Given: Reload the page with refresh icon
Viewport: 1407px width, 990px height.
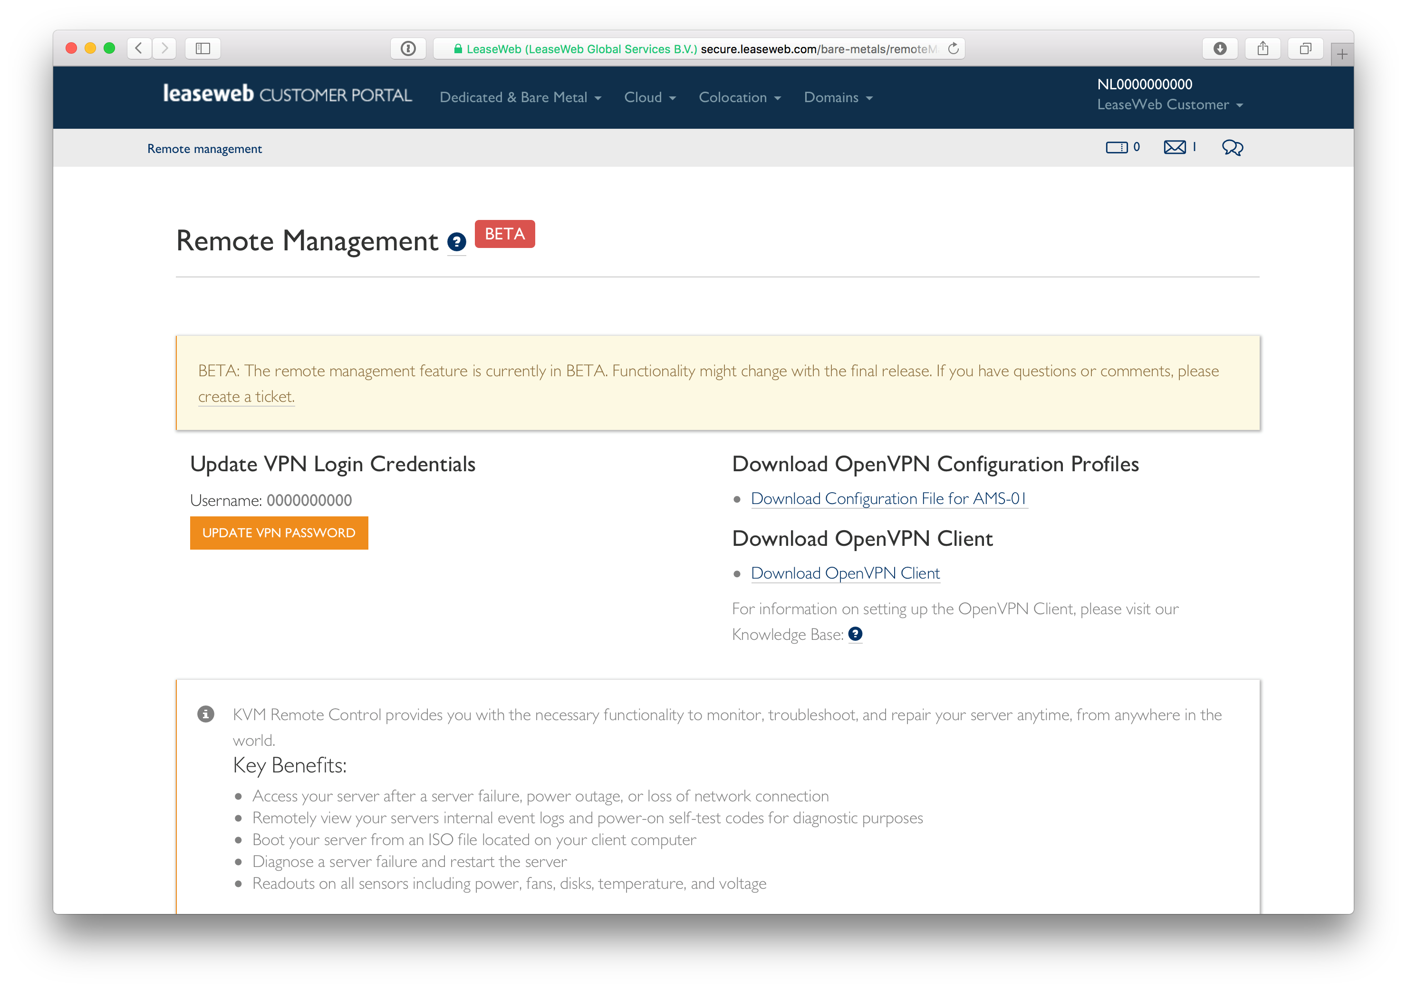Looking at the screenshot, I should pos(953,48).
